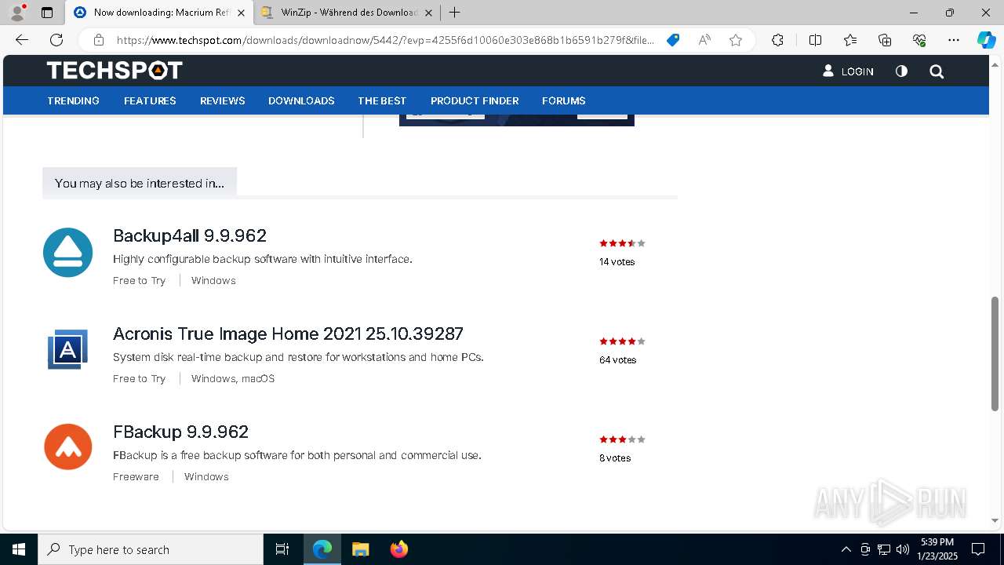Refresh the page with the reload icon
Screen dimensions: 1004x565
(56, 40)
